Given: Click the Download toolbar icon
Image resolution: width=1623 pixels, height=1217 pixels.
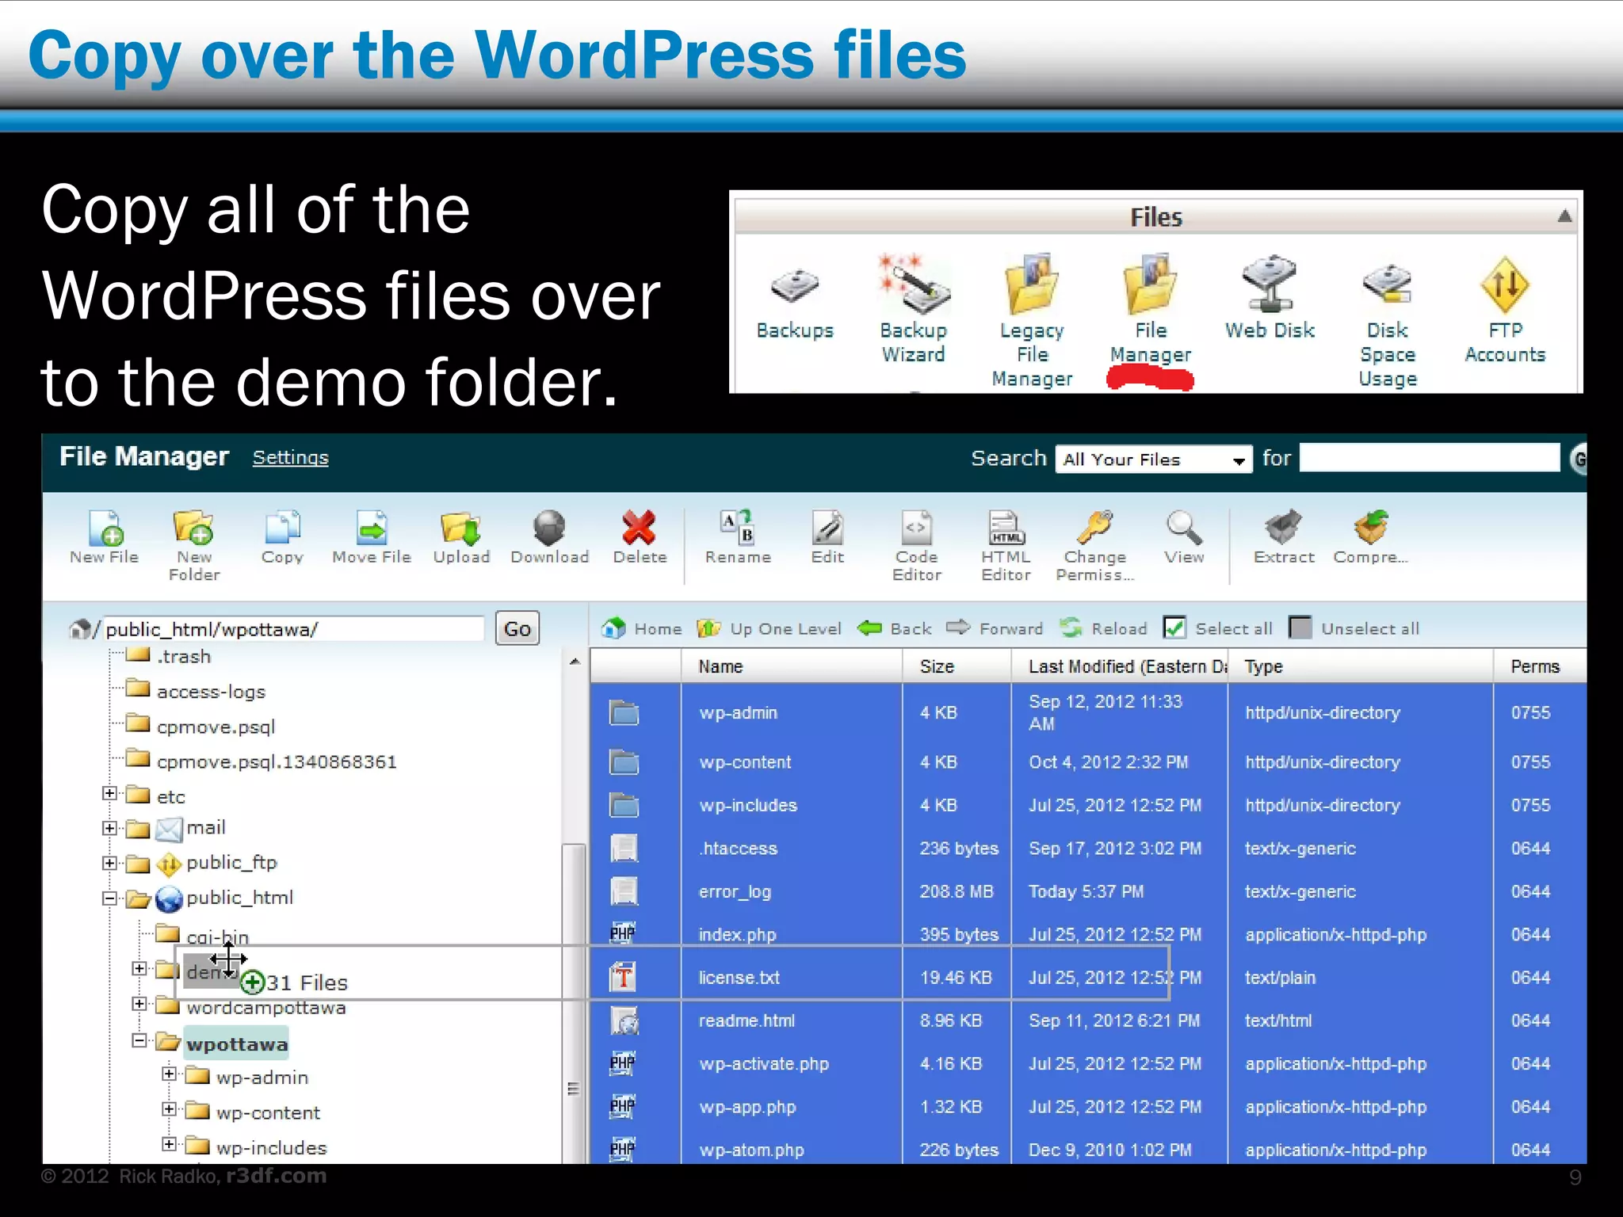Looking at the screenshot, I should (550, 537).
